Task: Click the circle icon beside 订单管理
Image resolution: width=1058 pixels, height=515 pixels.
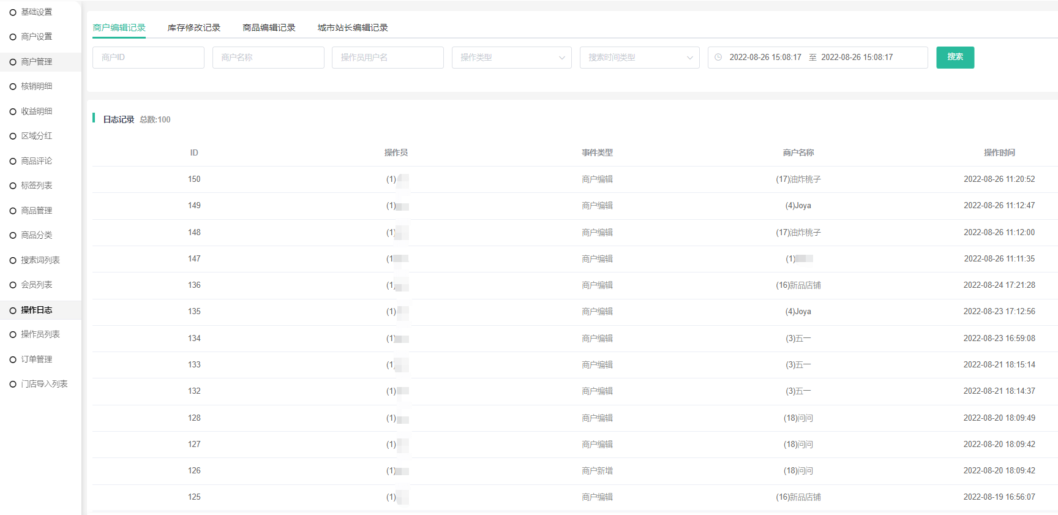Action: [13, 359]
